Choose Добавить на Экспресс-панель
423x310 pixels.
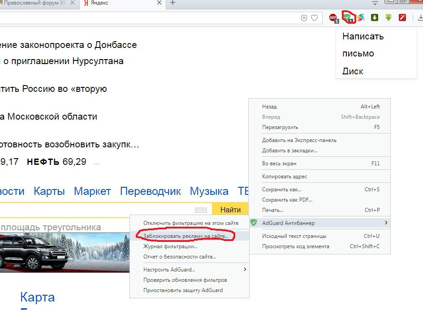coord(320,140)
